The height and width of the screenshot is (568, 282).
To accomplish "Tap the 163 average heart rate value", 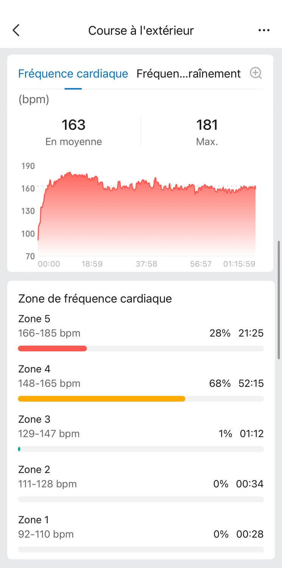I will 73,125.
